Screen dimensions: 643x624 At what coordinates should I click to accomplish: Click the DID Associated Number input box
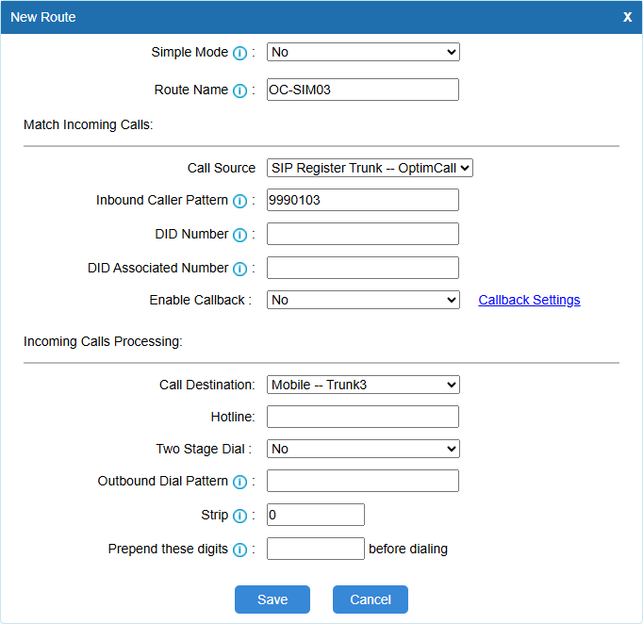pos(362,268)
